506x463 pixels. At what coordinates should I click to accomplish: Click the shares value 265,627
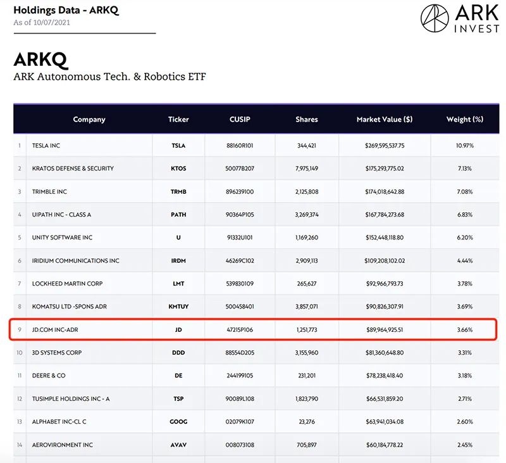coord(307,284)
